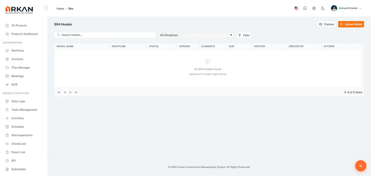Open the Meetings page
Image resolution: width=371 pixels, height=176 pixels.
[18, 76]
